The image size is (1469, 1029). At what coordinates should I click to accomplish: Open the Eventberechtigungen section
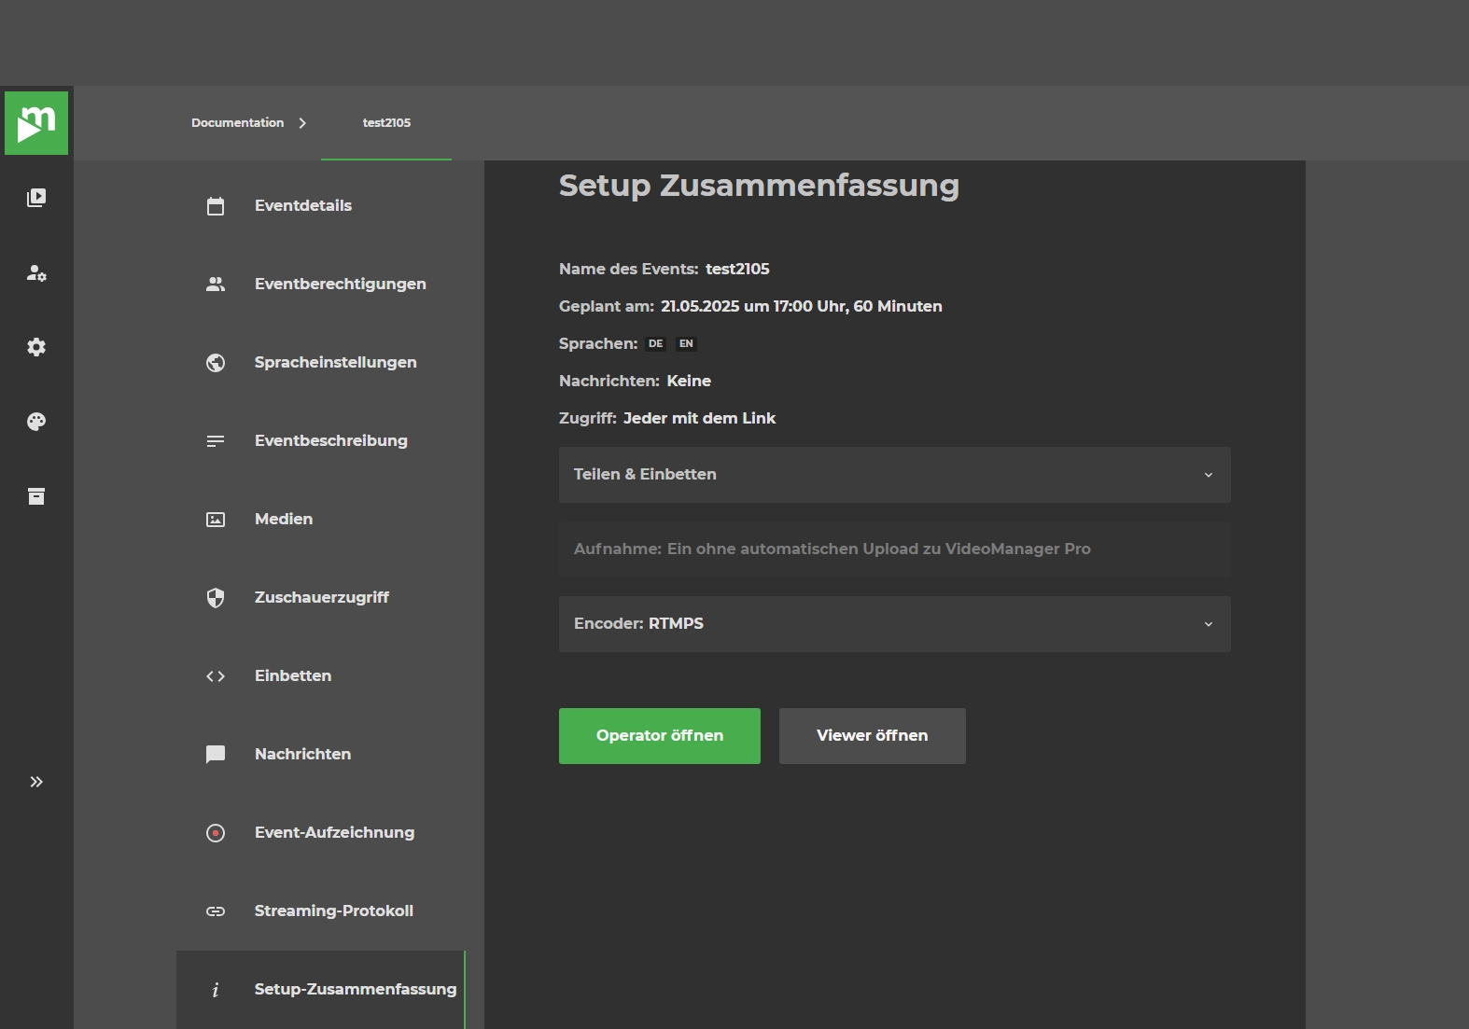click(x=321, y=285)
